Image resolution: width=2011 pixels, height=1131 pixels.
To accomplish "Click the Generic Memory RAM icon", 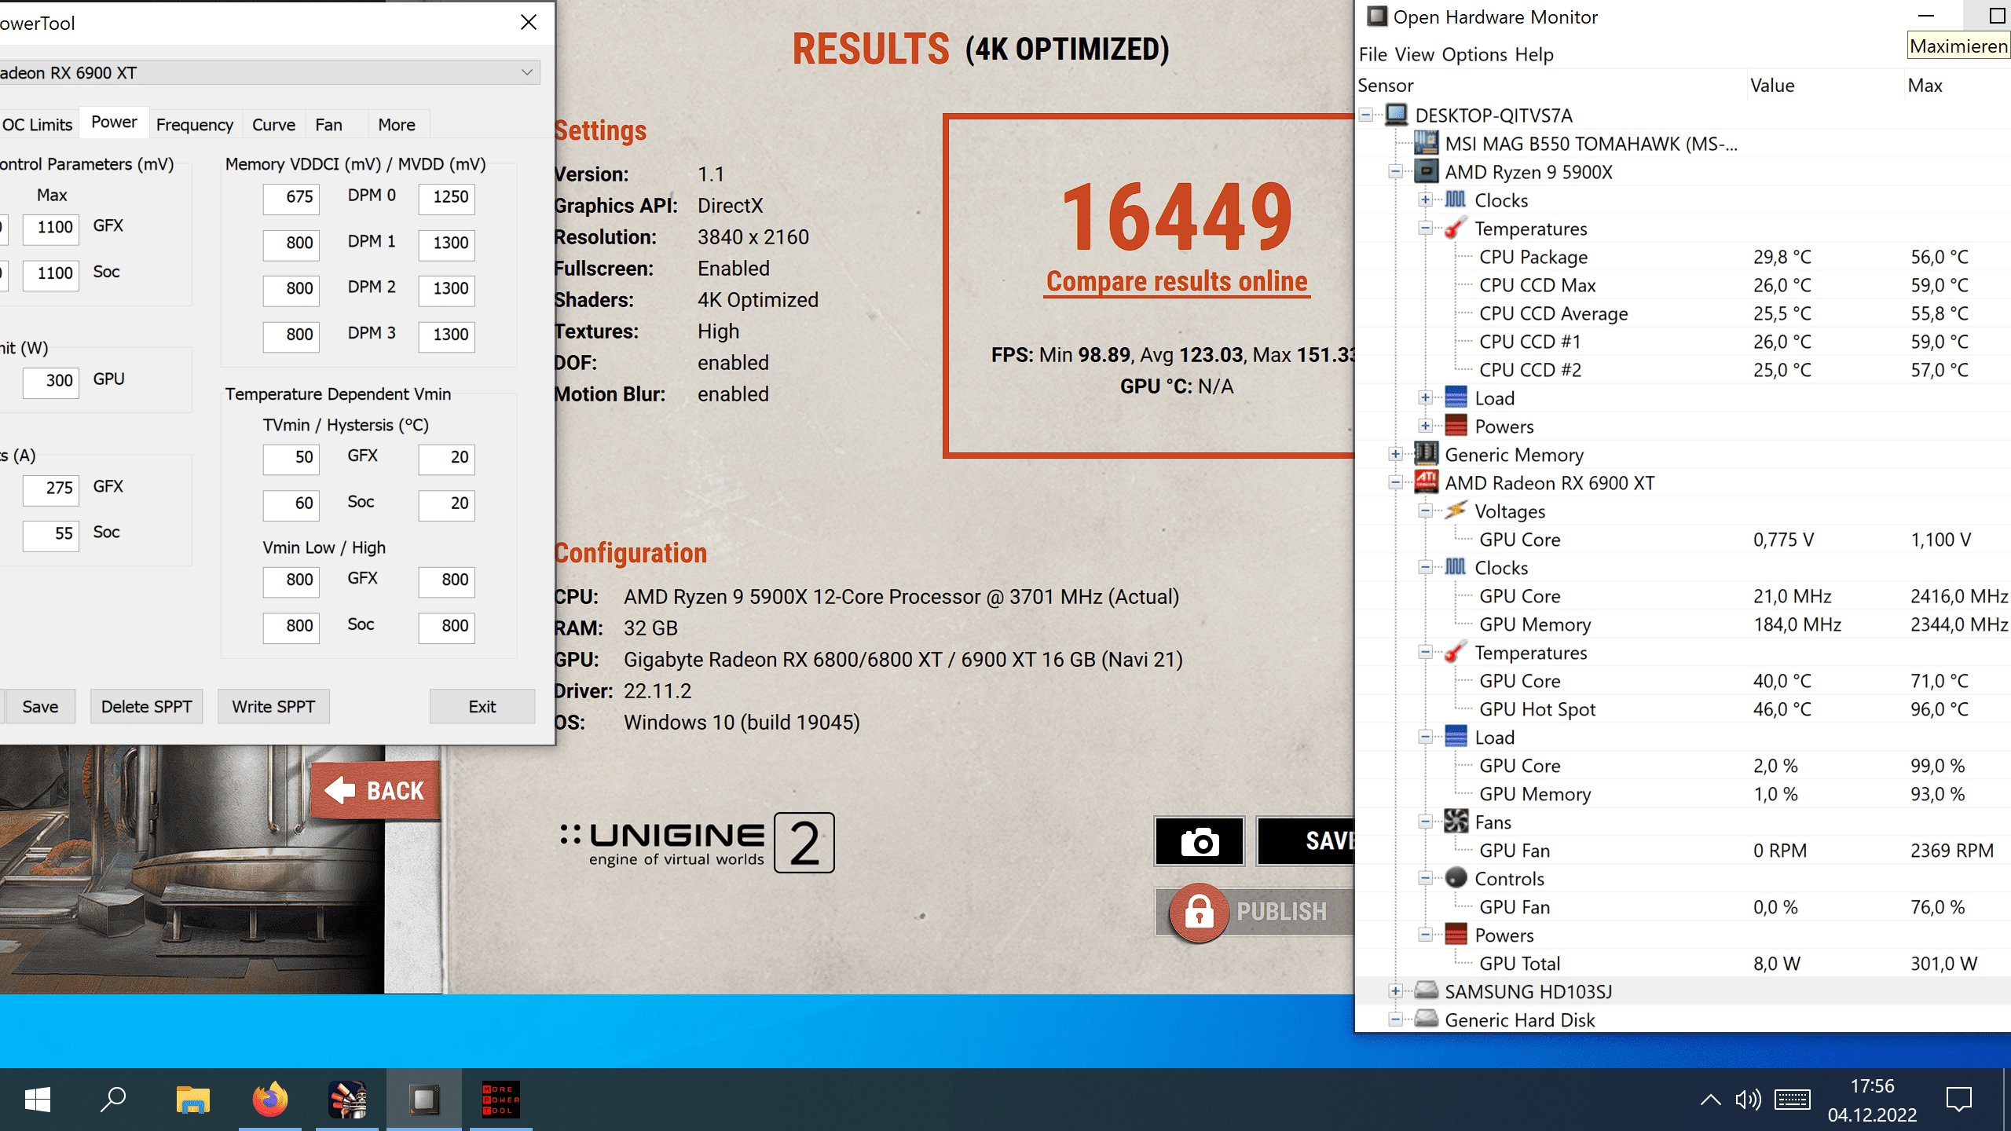I will pyautogui.click(x=1427, y=454).
